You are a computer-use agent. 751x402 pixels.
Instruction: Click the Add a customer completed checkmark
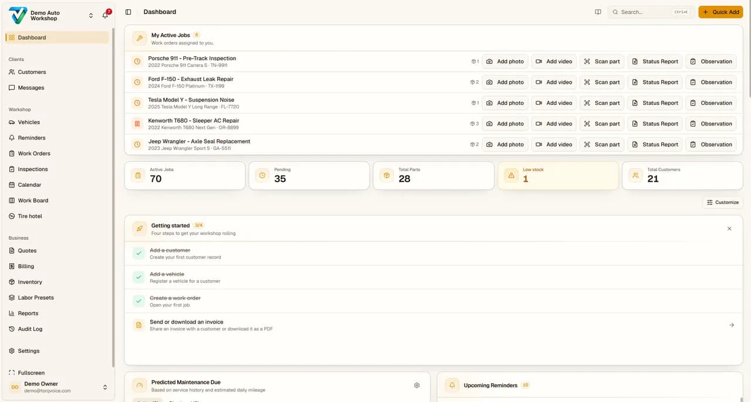(x=138, y=253)
